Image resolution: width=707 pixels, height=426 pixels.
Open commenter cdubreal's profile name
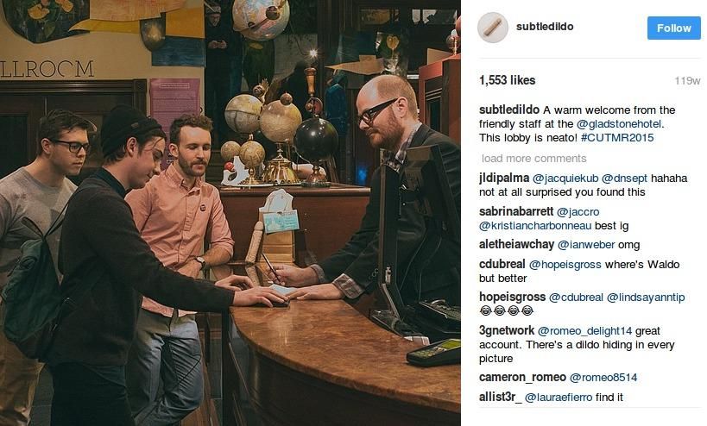pyautogui.click(x=502, y=265)
